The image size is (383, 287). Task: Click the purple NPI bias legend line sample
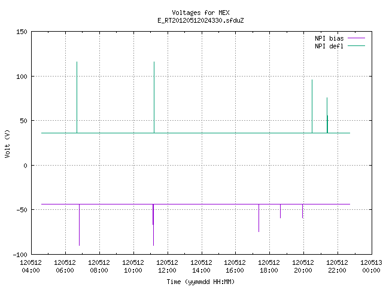[357, 38]
